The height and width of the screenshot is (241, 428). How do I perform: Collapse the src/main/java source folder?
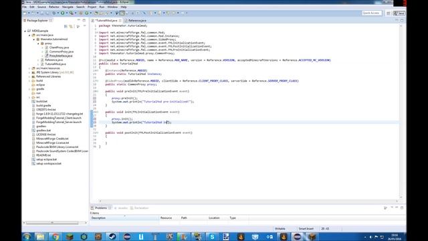[29, 35]
